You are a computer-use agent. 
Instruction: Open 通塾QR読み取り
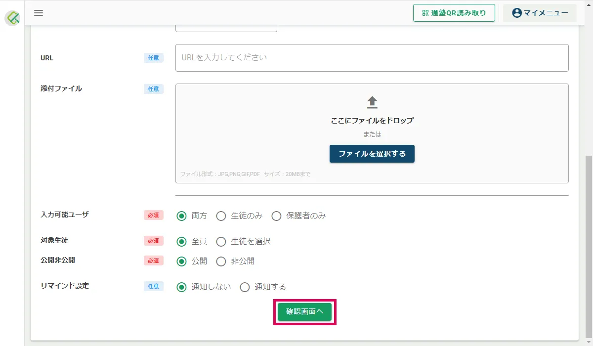tap(454, 13)
